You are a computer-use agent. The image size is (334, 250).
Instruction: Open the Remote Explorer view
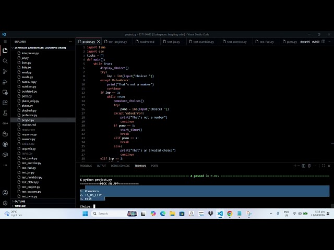[5, 92]
